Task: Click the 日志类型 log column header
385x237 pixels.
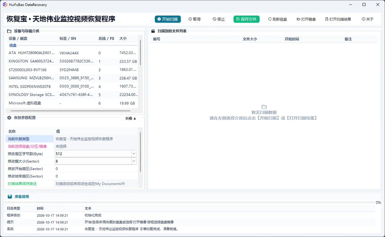Action: (x=14, y=208)
